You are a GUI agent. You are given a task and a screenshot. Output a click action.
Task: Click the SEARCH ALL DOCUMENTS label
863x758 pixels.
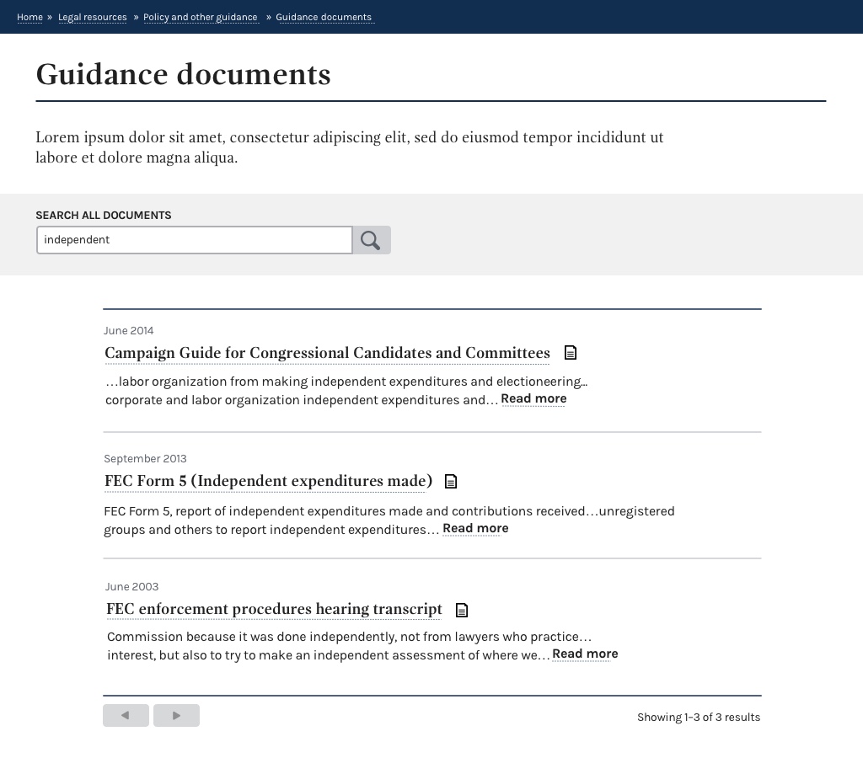coord(104,215)
